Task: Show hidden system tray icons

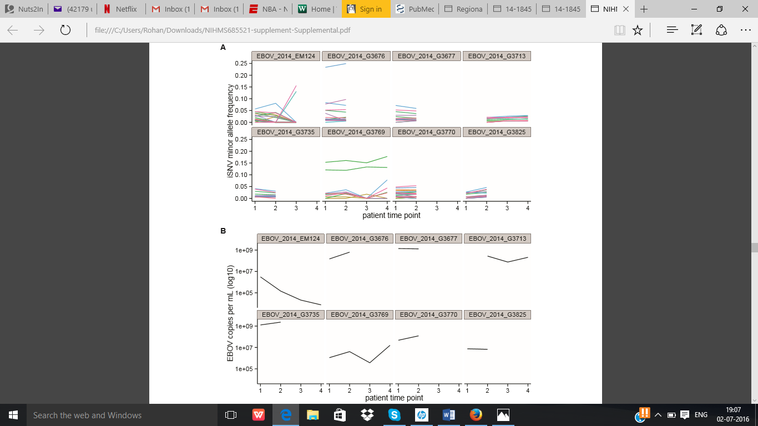Action: tap(659, 415)
